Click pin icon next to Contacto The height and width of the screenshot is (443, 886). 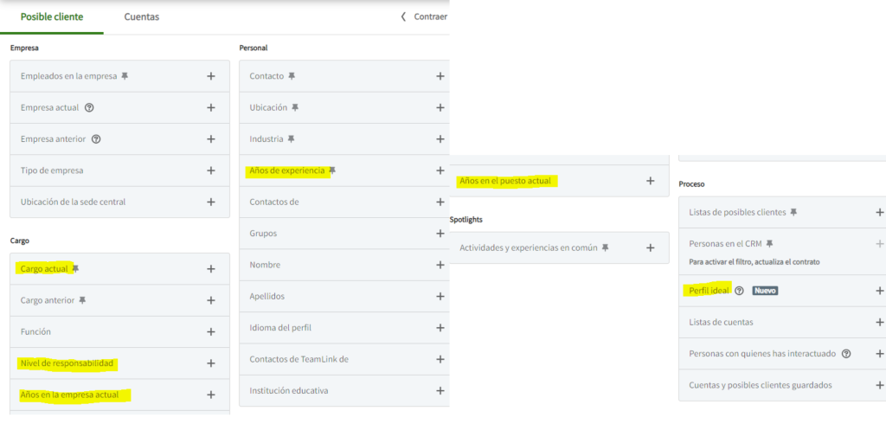point(292,76)
